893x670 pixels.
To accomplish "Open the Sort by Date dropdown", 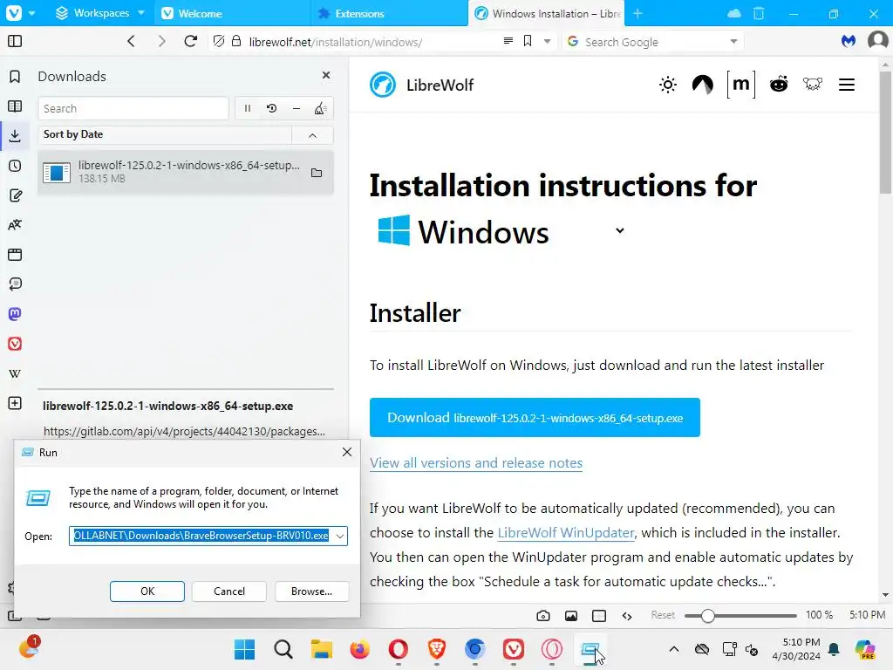I will pyautogui.click(x=165, y=134).
